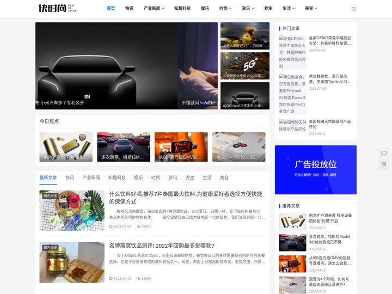This screenshot has height=294, width=392.
Task: Open recommended article 多次跳票，特斯拉Model 3
Action: pyautogui.click(x=329, y=239)
